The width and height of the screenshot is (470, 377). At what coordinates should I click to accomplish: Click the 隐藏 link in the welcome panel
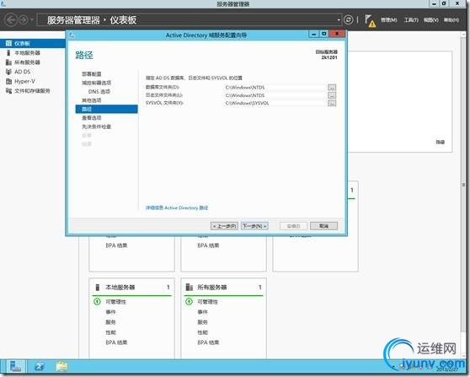[440, 142]
